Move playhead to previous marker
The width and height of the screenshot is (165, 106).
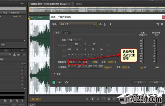[104, 99]
